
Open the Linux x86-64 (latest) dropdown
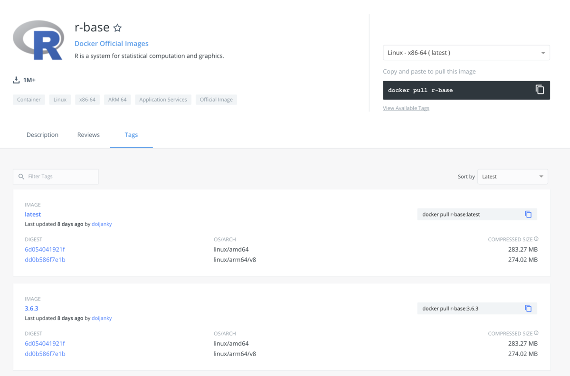click(x=466, y=53)
